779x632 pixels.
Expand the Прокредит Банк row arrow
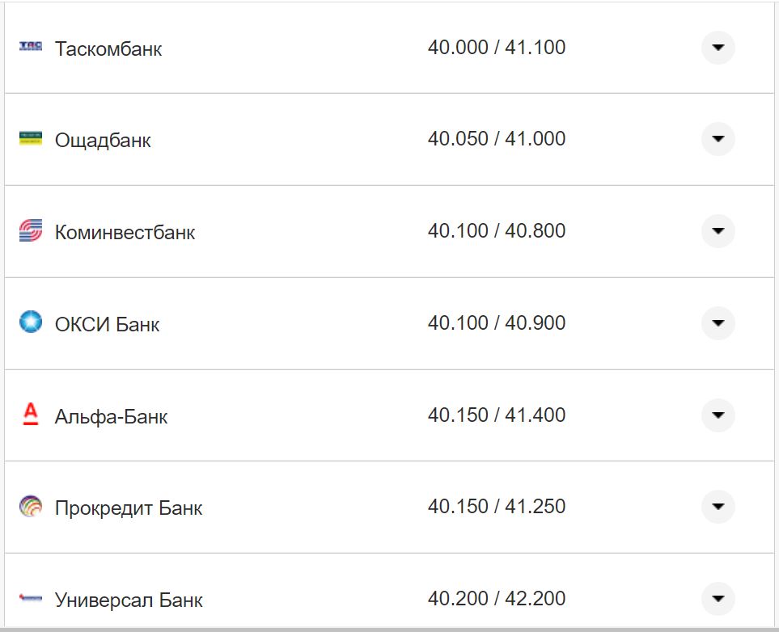[718, 507]
